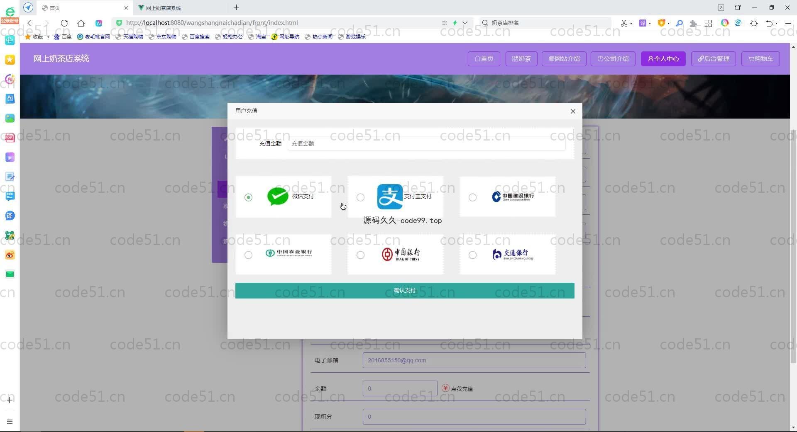Go to 个人中心 nav item
Image resolution: width=797 pixels, height=432 pixels.
click(x=663, y=59)
